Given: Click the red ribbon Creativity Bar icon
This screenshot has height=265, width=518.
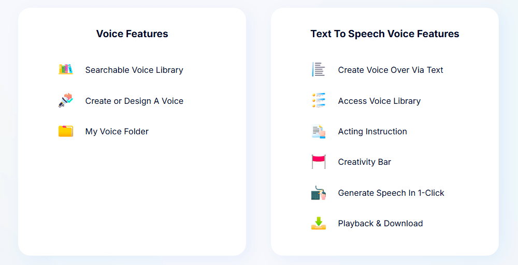Looking at the screenshot, I should [319, 162].
